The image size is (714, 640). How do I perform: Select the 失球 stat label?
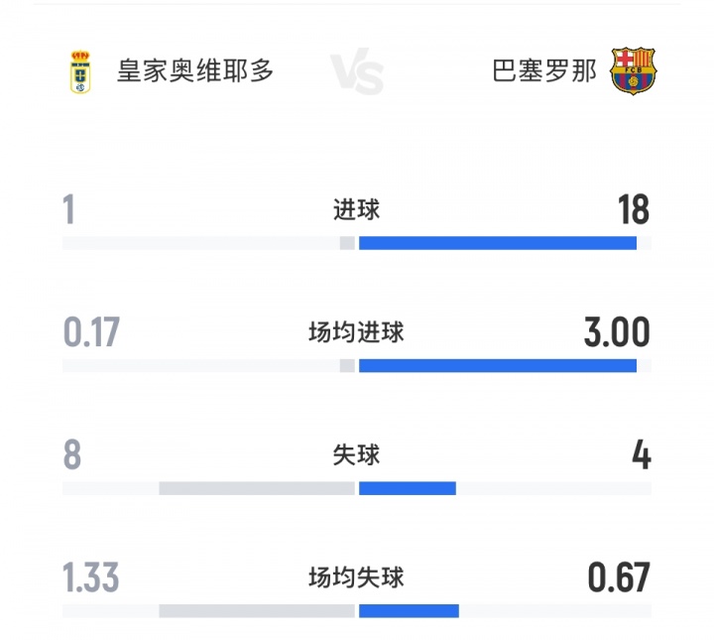(x=356, y=455)
